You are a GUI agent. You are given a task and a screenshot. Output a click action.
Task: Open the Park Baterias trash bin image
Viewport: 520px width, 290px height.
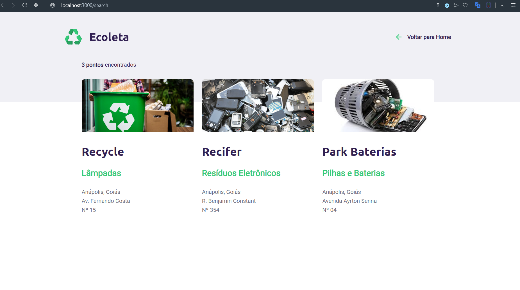378,106
